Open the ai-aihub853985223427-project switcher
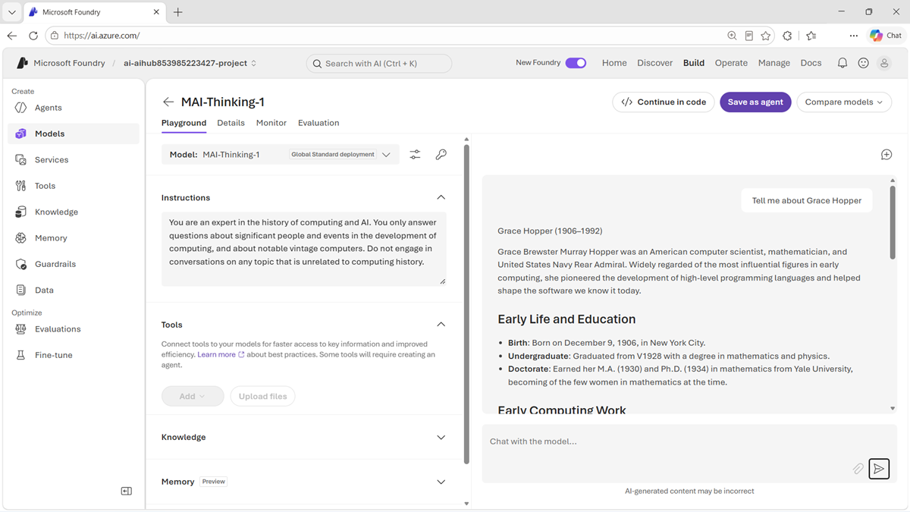910x512 pixels. [190, 64]
